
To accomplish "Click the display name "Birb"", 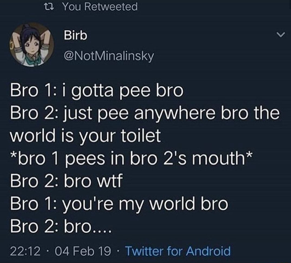I will (x=76, y=35).
